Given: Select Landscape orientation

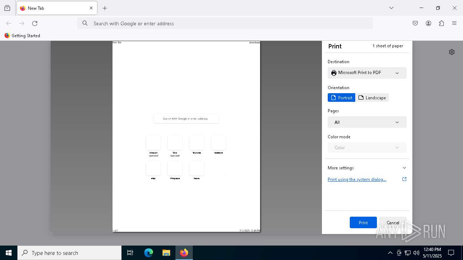Looking at the screenshot, I should coord(372,98).
